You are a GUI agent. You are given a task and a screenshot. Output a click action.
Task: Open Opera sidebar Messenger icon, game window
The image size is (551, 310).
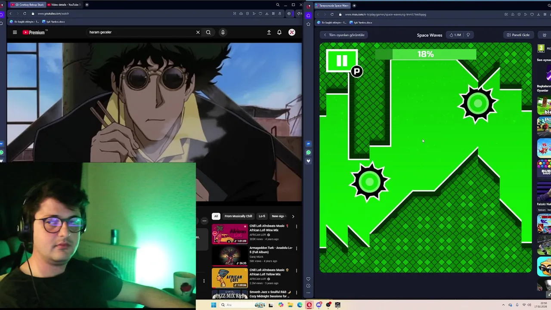pyautogui.click(x=308, y=144)
